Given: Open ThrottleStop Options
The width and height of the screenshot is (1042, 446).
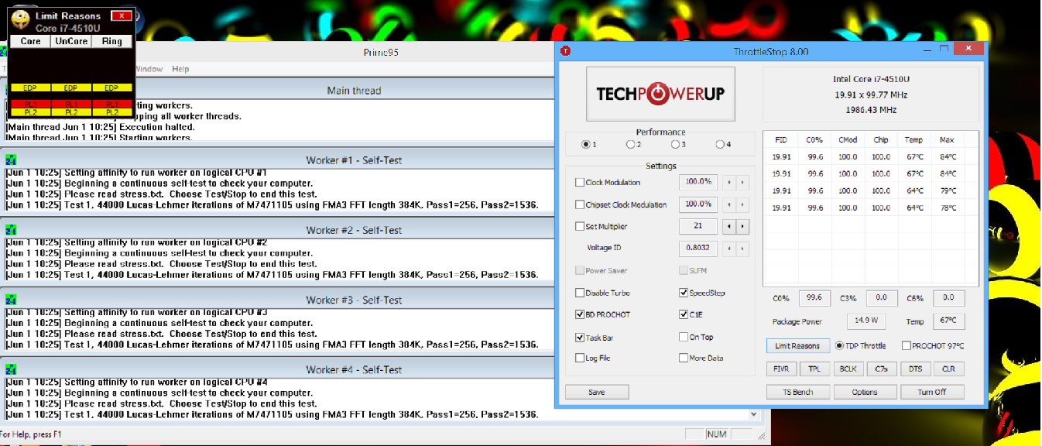Looking at the screenshot, I should pyautogui.click(x=865, y=392).
